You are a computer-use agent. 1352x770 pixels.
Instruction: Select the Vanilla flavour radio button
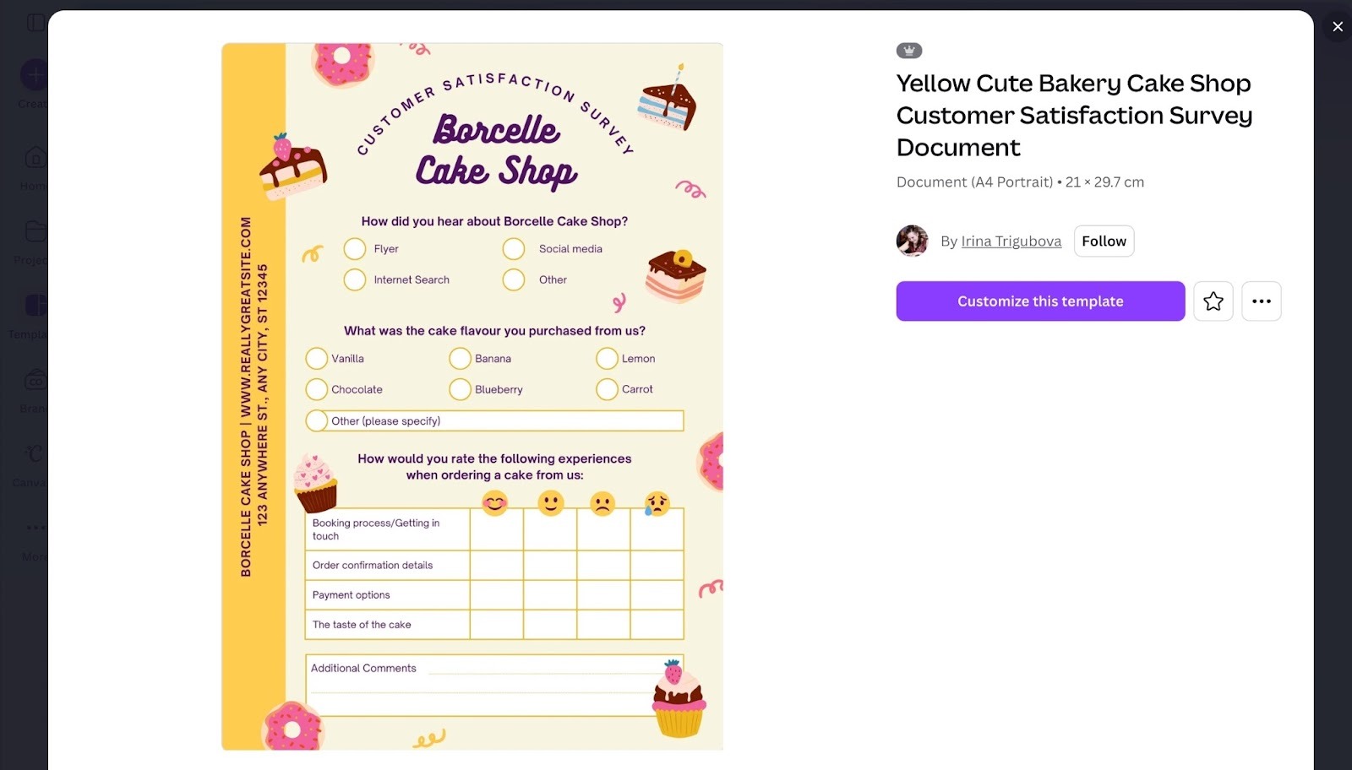coord(316,358)
